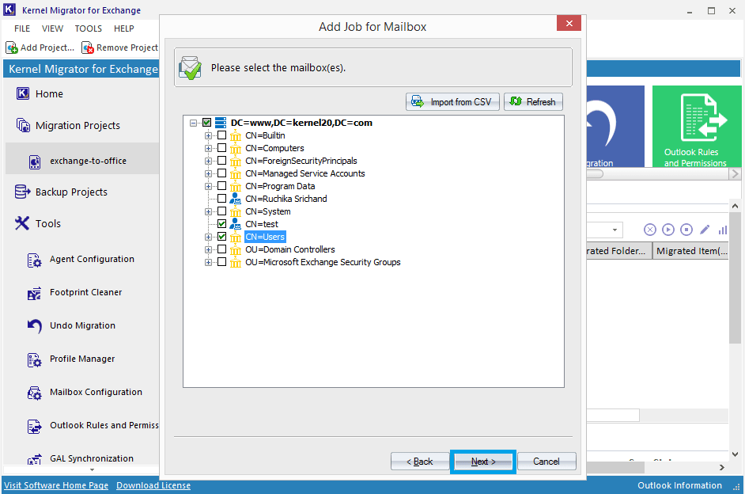Click the Import from CSV button
This screenshot has height=494, width=745.
click(x=452, y=102)
